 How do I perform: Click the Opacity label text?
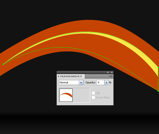pyautogui.click(x=90, y=83)
